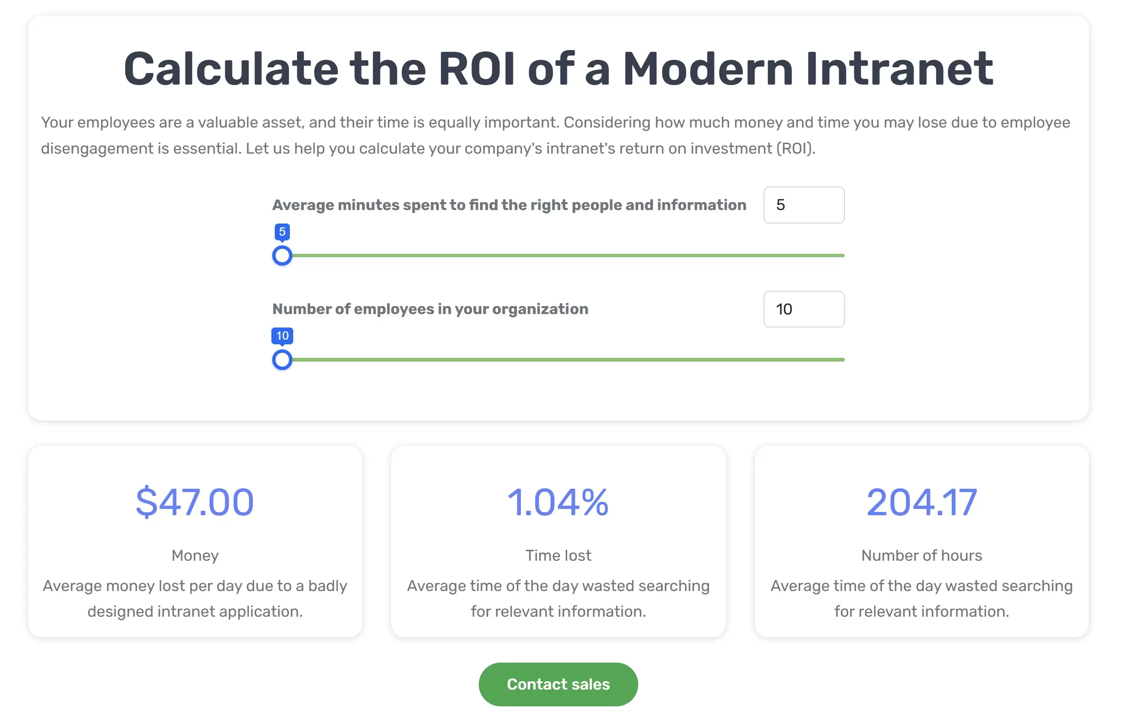Click the middle of the employees slider track
Image resolution: width=1141 pixels, height=719 pixels.
click(564, 360)
